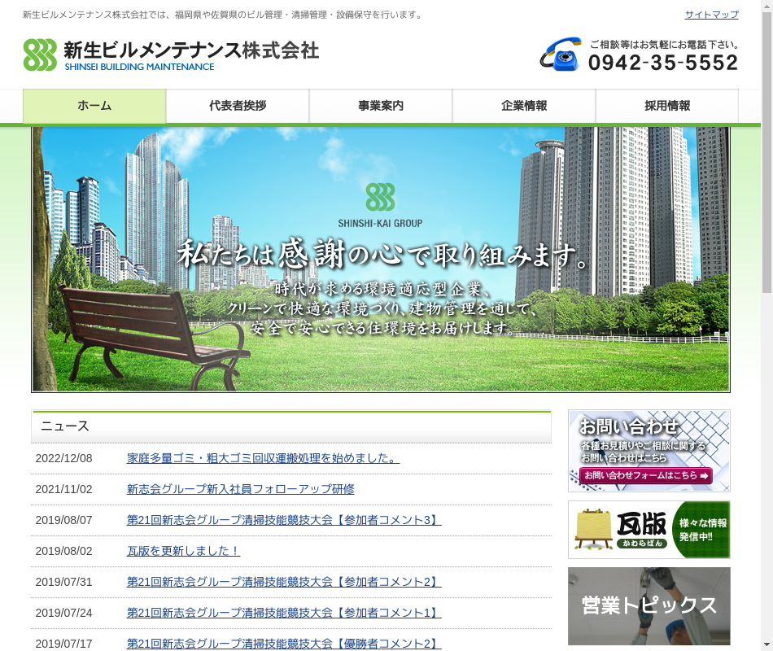
Task: Click the page vertical scrollbar thumb
Action: point(766,153)
